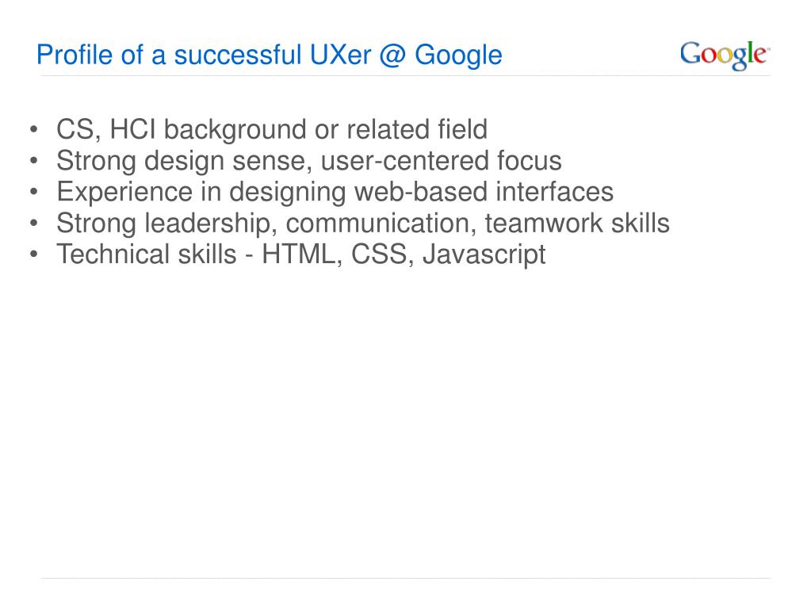Click the bullet dot before 'Experience in designing'
The height and width of the screenshot is (608, 811).
34,191
